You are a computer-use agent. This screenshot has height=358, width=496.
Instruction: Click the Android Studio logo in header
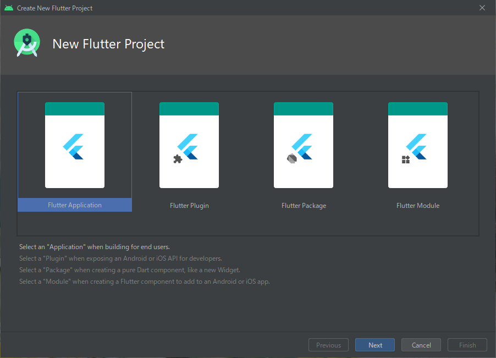click(x=27, y=43)
